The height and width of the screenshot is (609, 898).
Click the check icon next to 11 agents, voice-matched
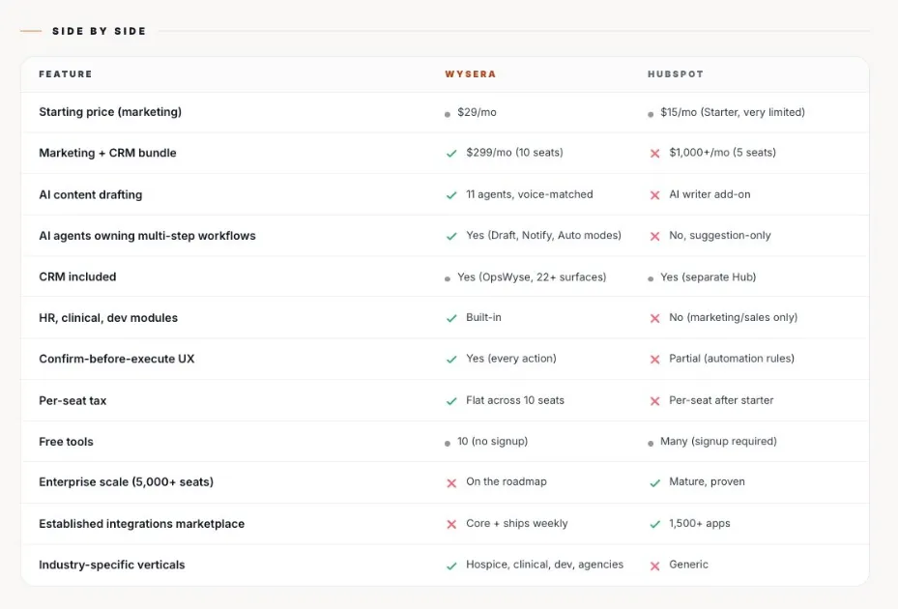451,195
